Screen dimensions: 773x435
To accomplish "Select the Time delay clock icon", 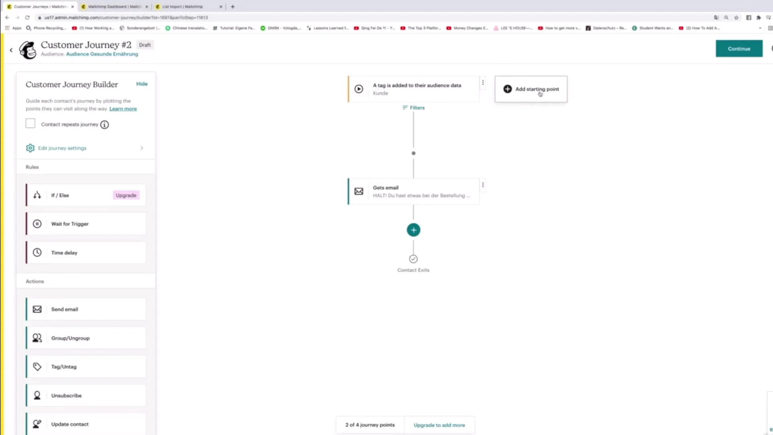I will (37, 253).
